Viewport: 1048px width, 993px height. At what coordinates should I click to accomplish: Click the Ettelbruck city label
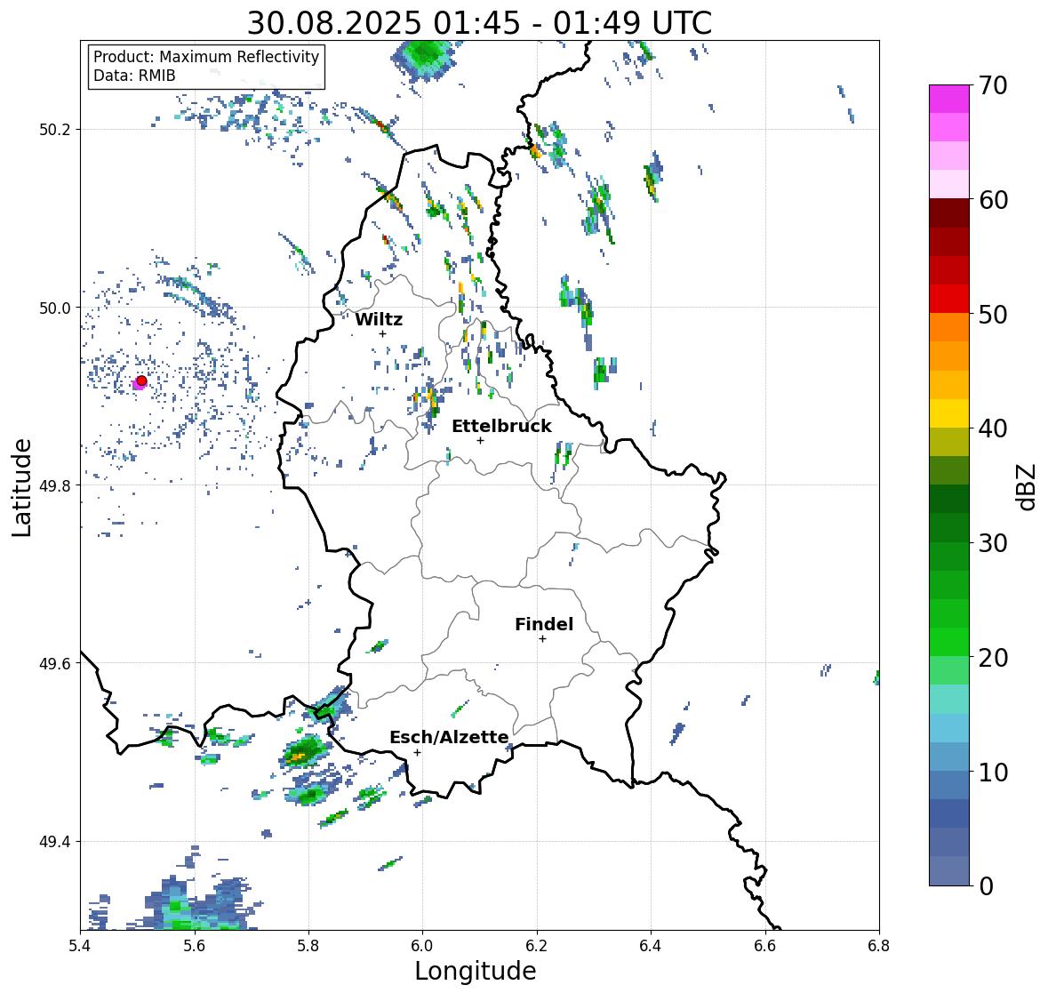click(501, 427)
